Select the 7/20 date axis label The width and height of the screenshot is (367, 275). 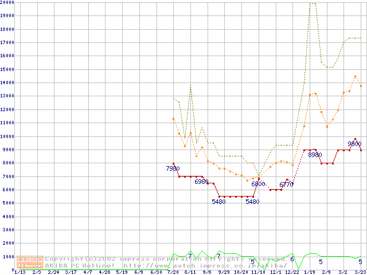tap(173, 272)
